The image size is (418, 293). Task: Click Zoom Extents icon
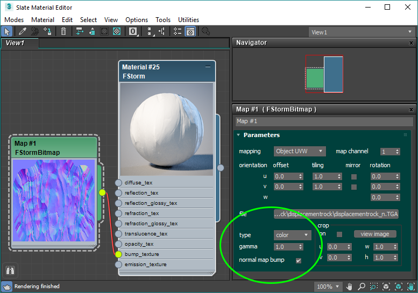coord(386,287)
